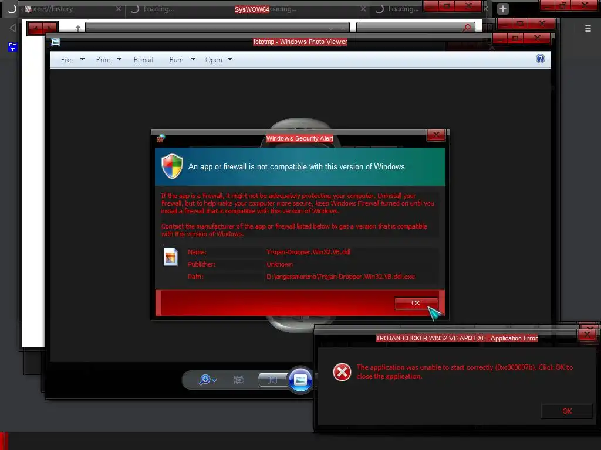601x450 pixels.
Task: Click the alert heading about incompatible app
Action: pos(296,166)
